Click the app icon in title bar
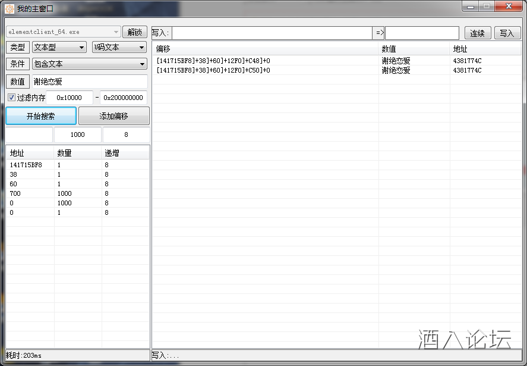The height and width of the screenshot is (366, 527). (x=10, y=8)
